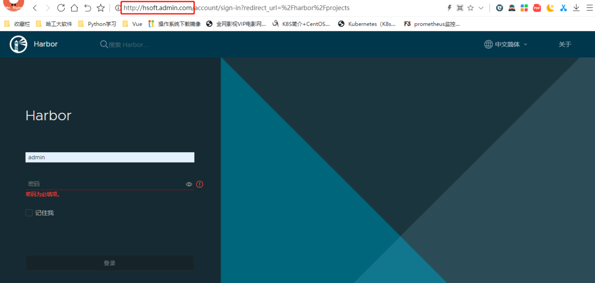This screenshot has height=283, width=595.
Task: Click the site info icon in the address bar
Action: point(118,8)
